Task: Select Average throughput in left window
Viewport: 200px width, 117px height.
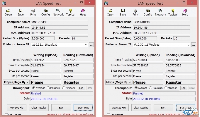Action: 34,88
